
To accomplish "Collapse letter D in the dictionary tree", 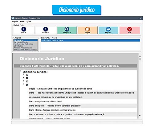I will click(23, 84).
